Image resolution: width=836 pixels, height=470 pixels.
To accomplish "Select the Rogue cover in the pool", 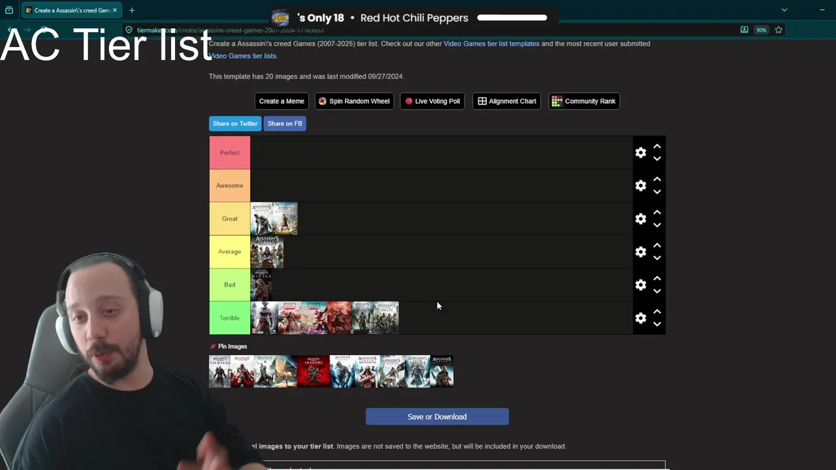I will tap(417, 371).
